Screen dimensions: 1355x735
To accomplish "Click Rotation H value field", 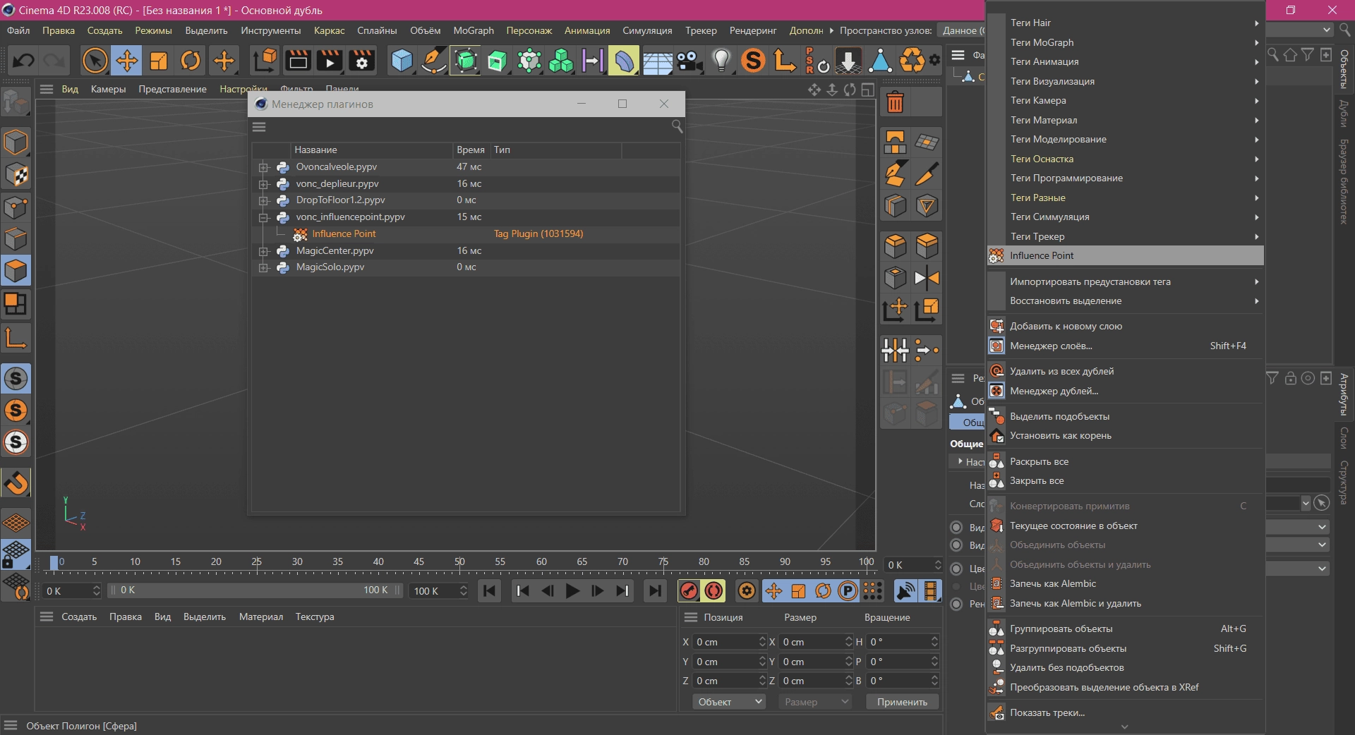I will tap(902, 642).
